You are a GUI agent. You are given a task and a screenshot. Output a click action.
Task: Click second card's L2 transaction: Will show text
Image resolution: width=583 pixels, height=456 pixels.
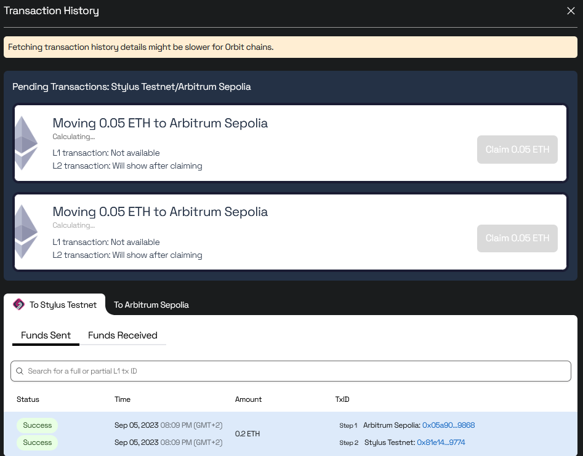[x=127, y=255]
